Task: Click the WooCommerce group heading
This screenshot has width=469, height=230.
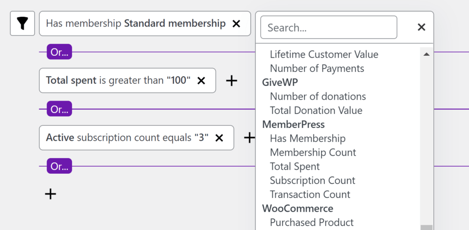Action: tap(298, 209)
